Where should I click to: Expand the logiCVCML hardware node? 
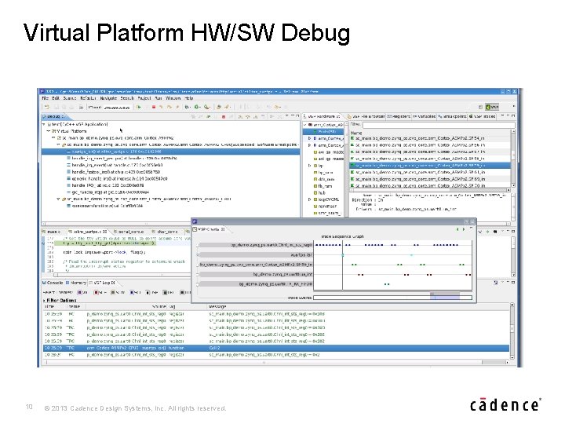pyautogui.click(x=309, y=199)
